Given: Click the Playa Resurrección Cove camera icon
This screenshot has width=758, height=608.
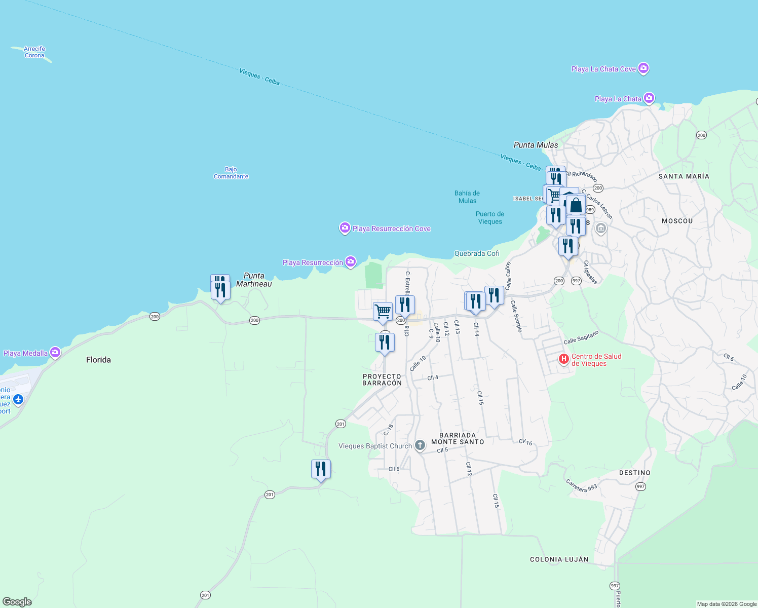Looking at the screenshot, I should (344, 229).
